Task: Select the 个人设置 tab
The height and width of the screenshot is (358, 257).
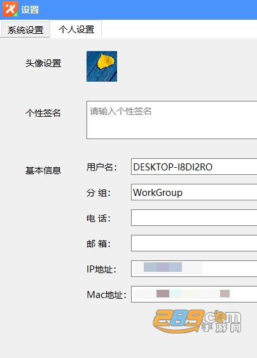Action: tap(76, 29)
